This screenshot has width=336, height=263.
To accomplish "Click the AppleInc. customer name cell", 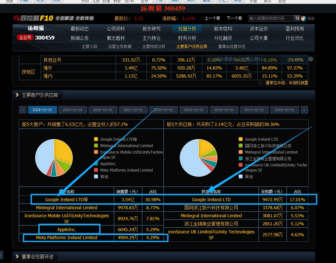I will [x=67, y=230].
